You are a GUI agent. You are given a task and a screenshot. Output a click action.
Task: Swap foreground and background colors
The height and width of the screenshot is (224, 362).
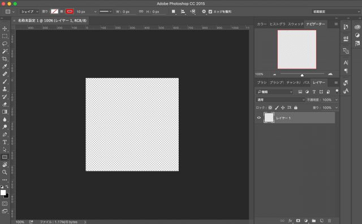point(7,187)
